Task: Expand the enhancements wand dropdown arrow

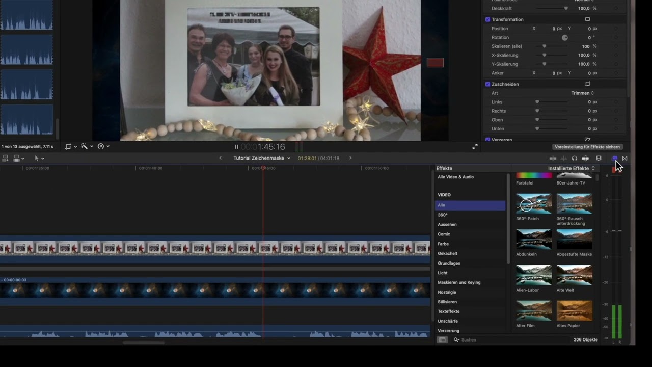Action: 91,147
